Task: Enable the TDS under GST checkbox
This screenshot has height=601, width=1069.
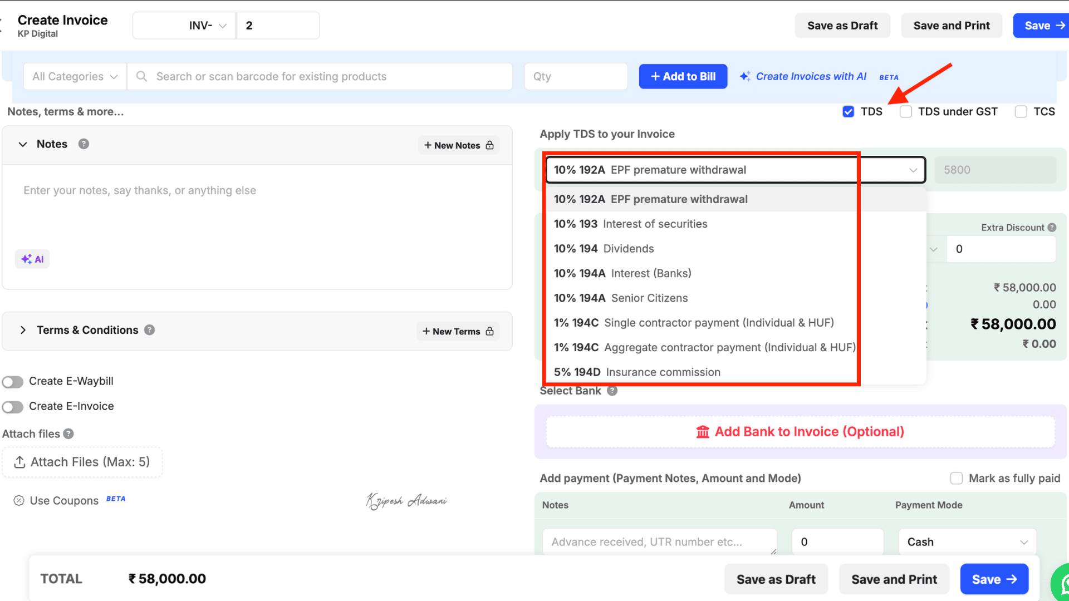Action: click(x=906, y=112)
